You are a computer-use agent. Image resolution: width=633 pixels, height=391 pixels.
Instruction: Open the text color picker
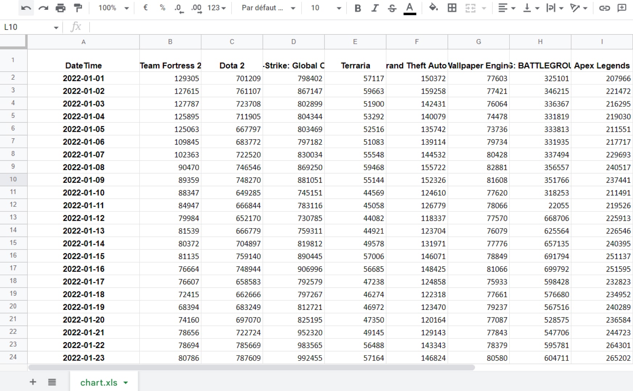tap(410, 8)
